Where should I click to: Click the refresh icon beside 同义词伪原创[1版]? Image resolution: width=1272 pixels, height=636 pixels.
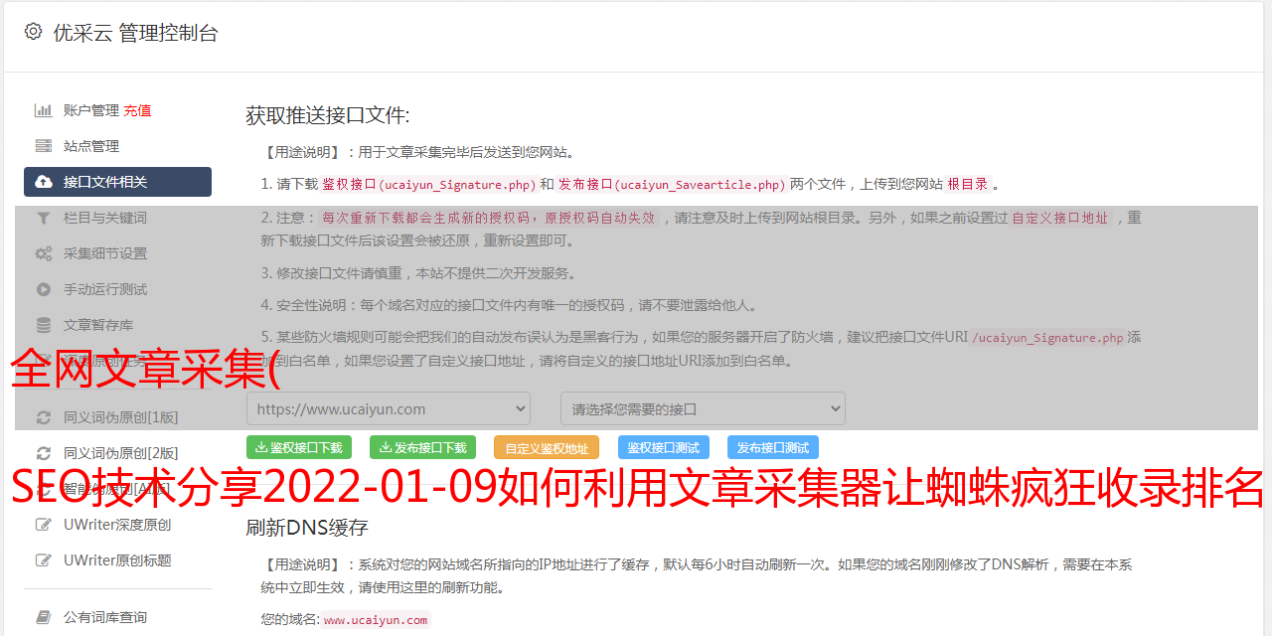(44, 417)
